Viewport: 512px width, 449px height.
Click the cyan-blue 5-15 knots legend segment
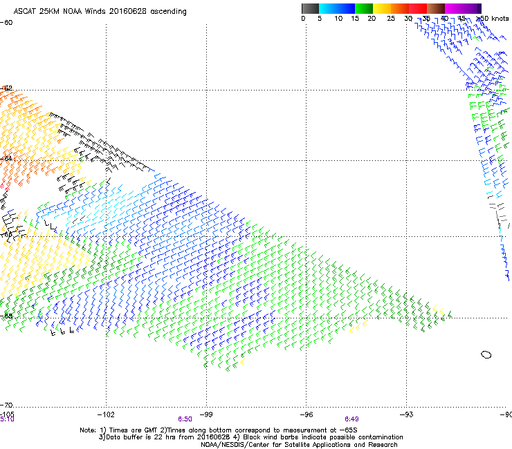click(x=337, y=8)
